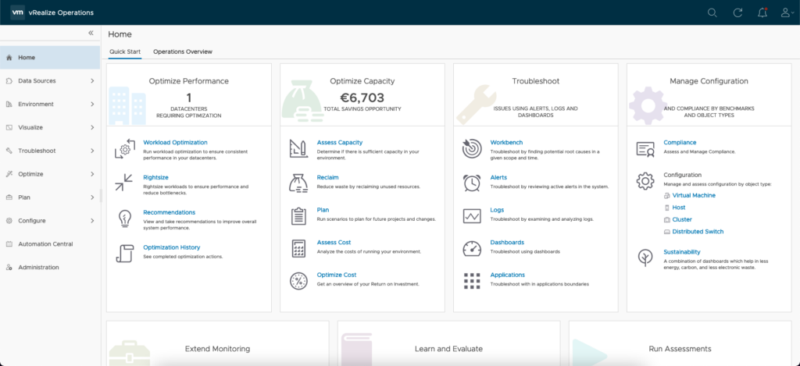The width and height of the screenshot is (800, 366).
Task: Open the Alerts link
Action: (x=498, y=177)
